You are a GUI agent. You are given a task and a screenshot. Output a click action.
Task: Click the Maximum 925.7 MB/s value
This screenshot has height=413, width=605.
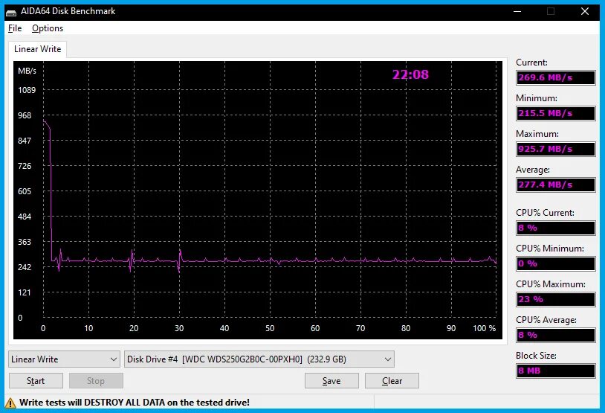coord(556,149)
